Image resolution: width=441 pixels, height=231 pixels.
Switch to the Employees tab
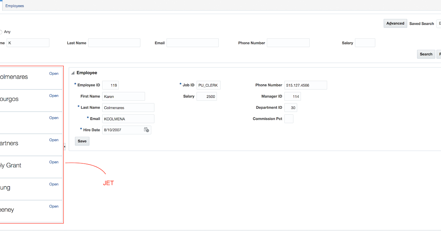click(14, 5)
